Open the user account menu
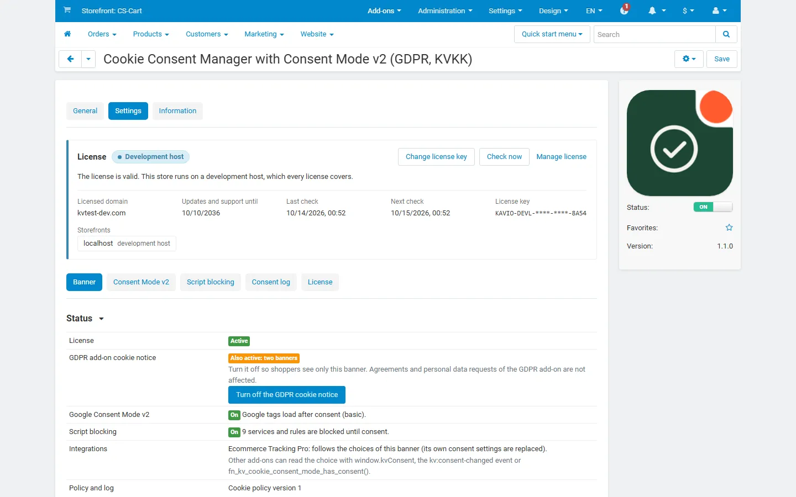Viewport: 796px width, 497px height. pyautogui.click(x=719, y=10)
